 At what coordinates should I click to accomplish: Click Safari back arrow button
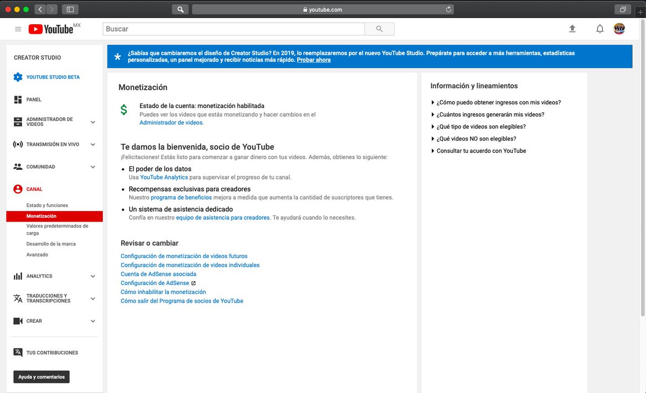click(40, 9)
